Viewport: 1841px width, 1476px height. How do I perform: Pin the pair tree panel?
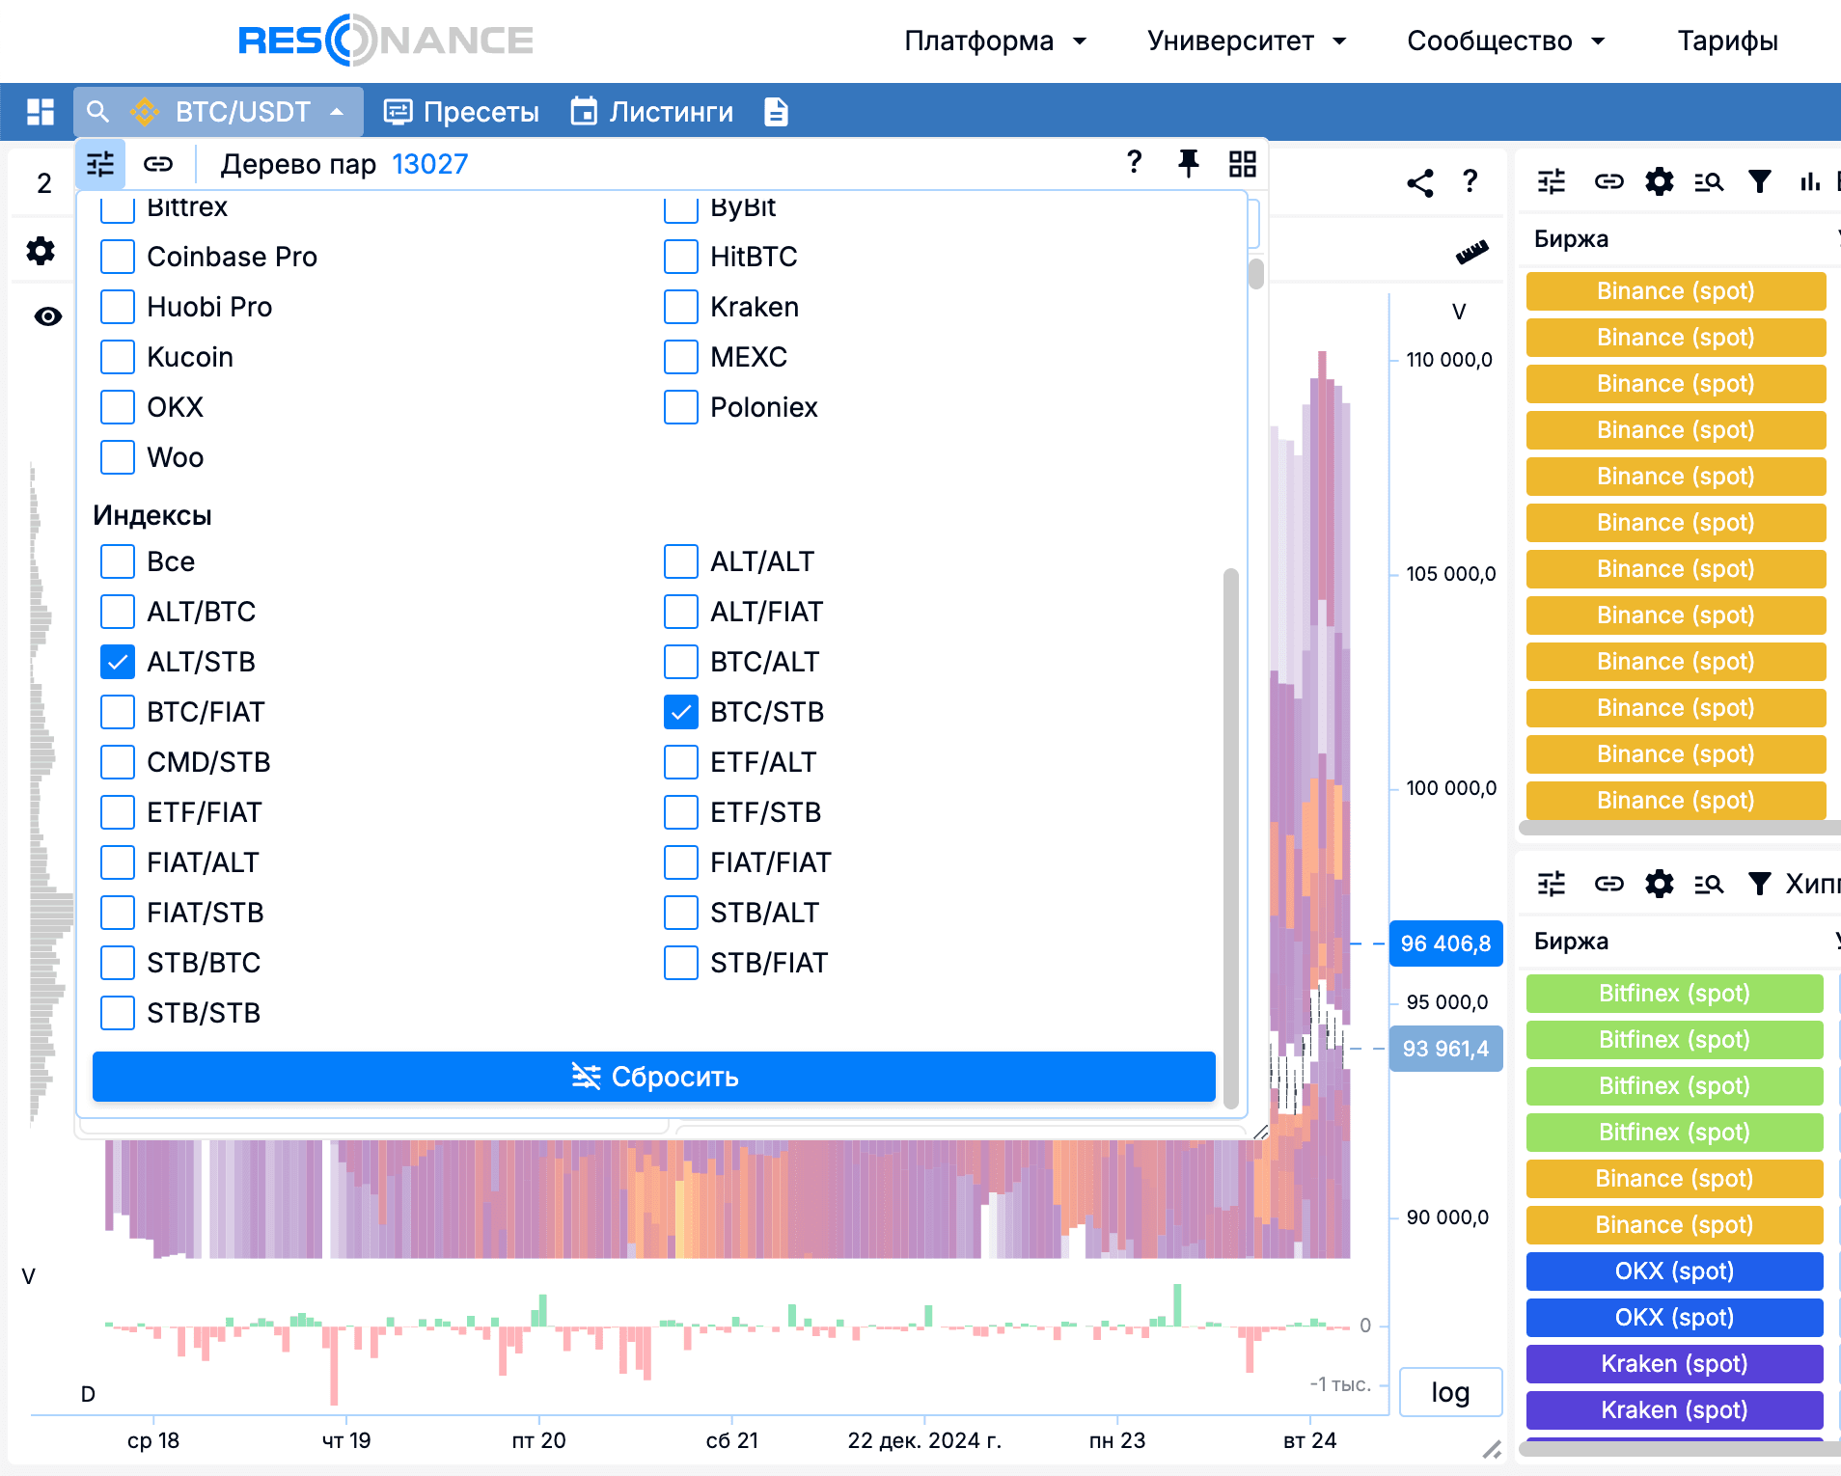point(1189,163)
